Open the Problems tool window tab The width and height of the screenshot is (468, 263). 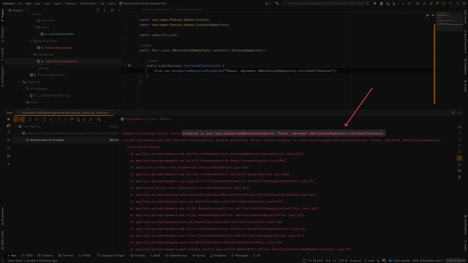pos(45,256)
